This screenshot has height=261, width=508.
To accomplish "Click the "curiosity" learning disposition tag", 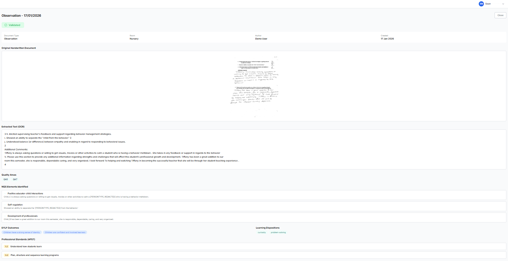I will click(x=262, y=232).
